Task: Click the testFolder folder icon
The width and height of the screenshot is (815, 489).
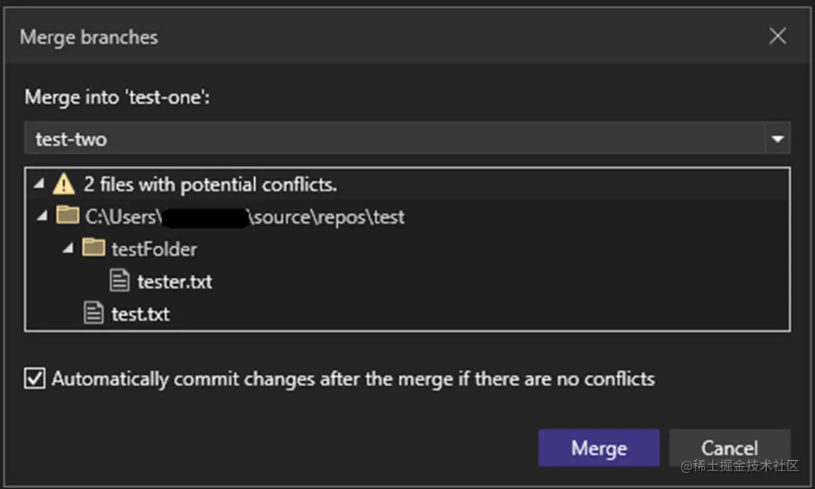Action: (93, 248)
